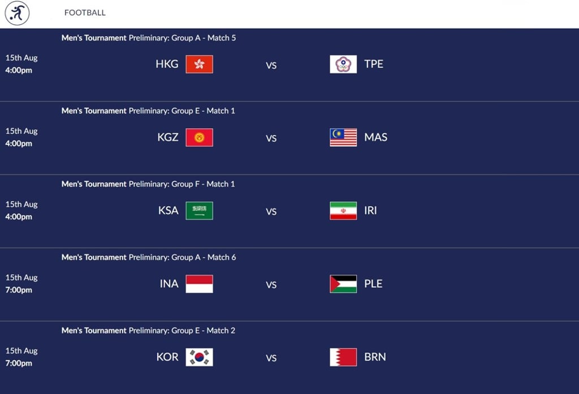This screenshot has height=394, width=579.
Task: Click the Iran flag icon
Action: [x=343, y=211]
